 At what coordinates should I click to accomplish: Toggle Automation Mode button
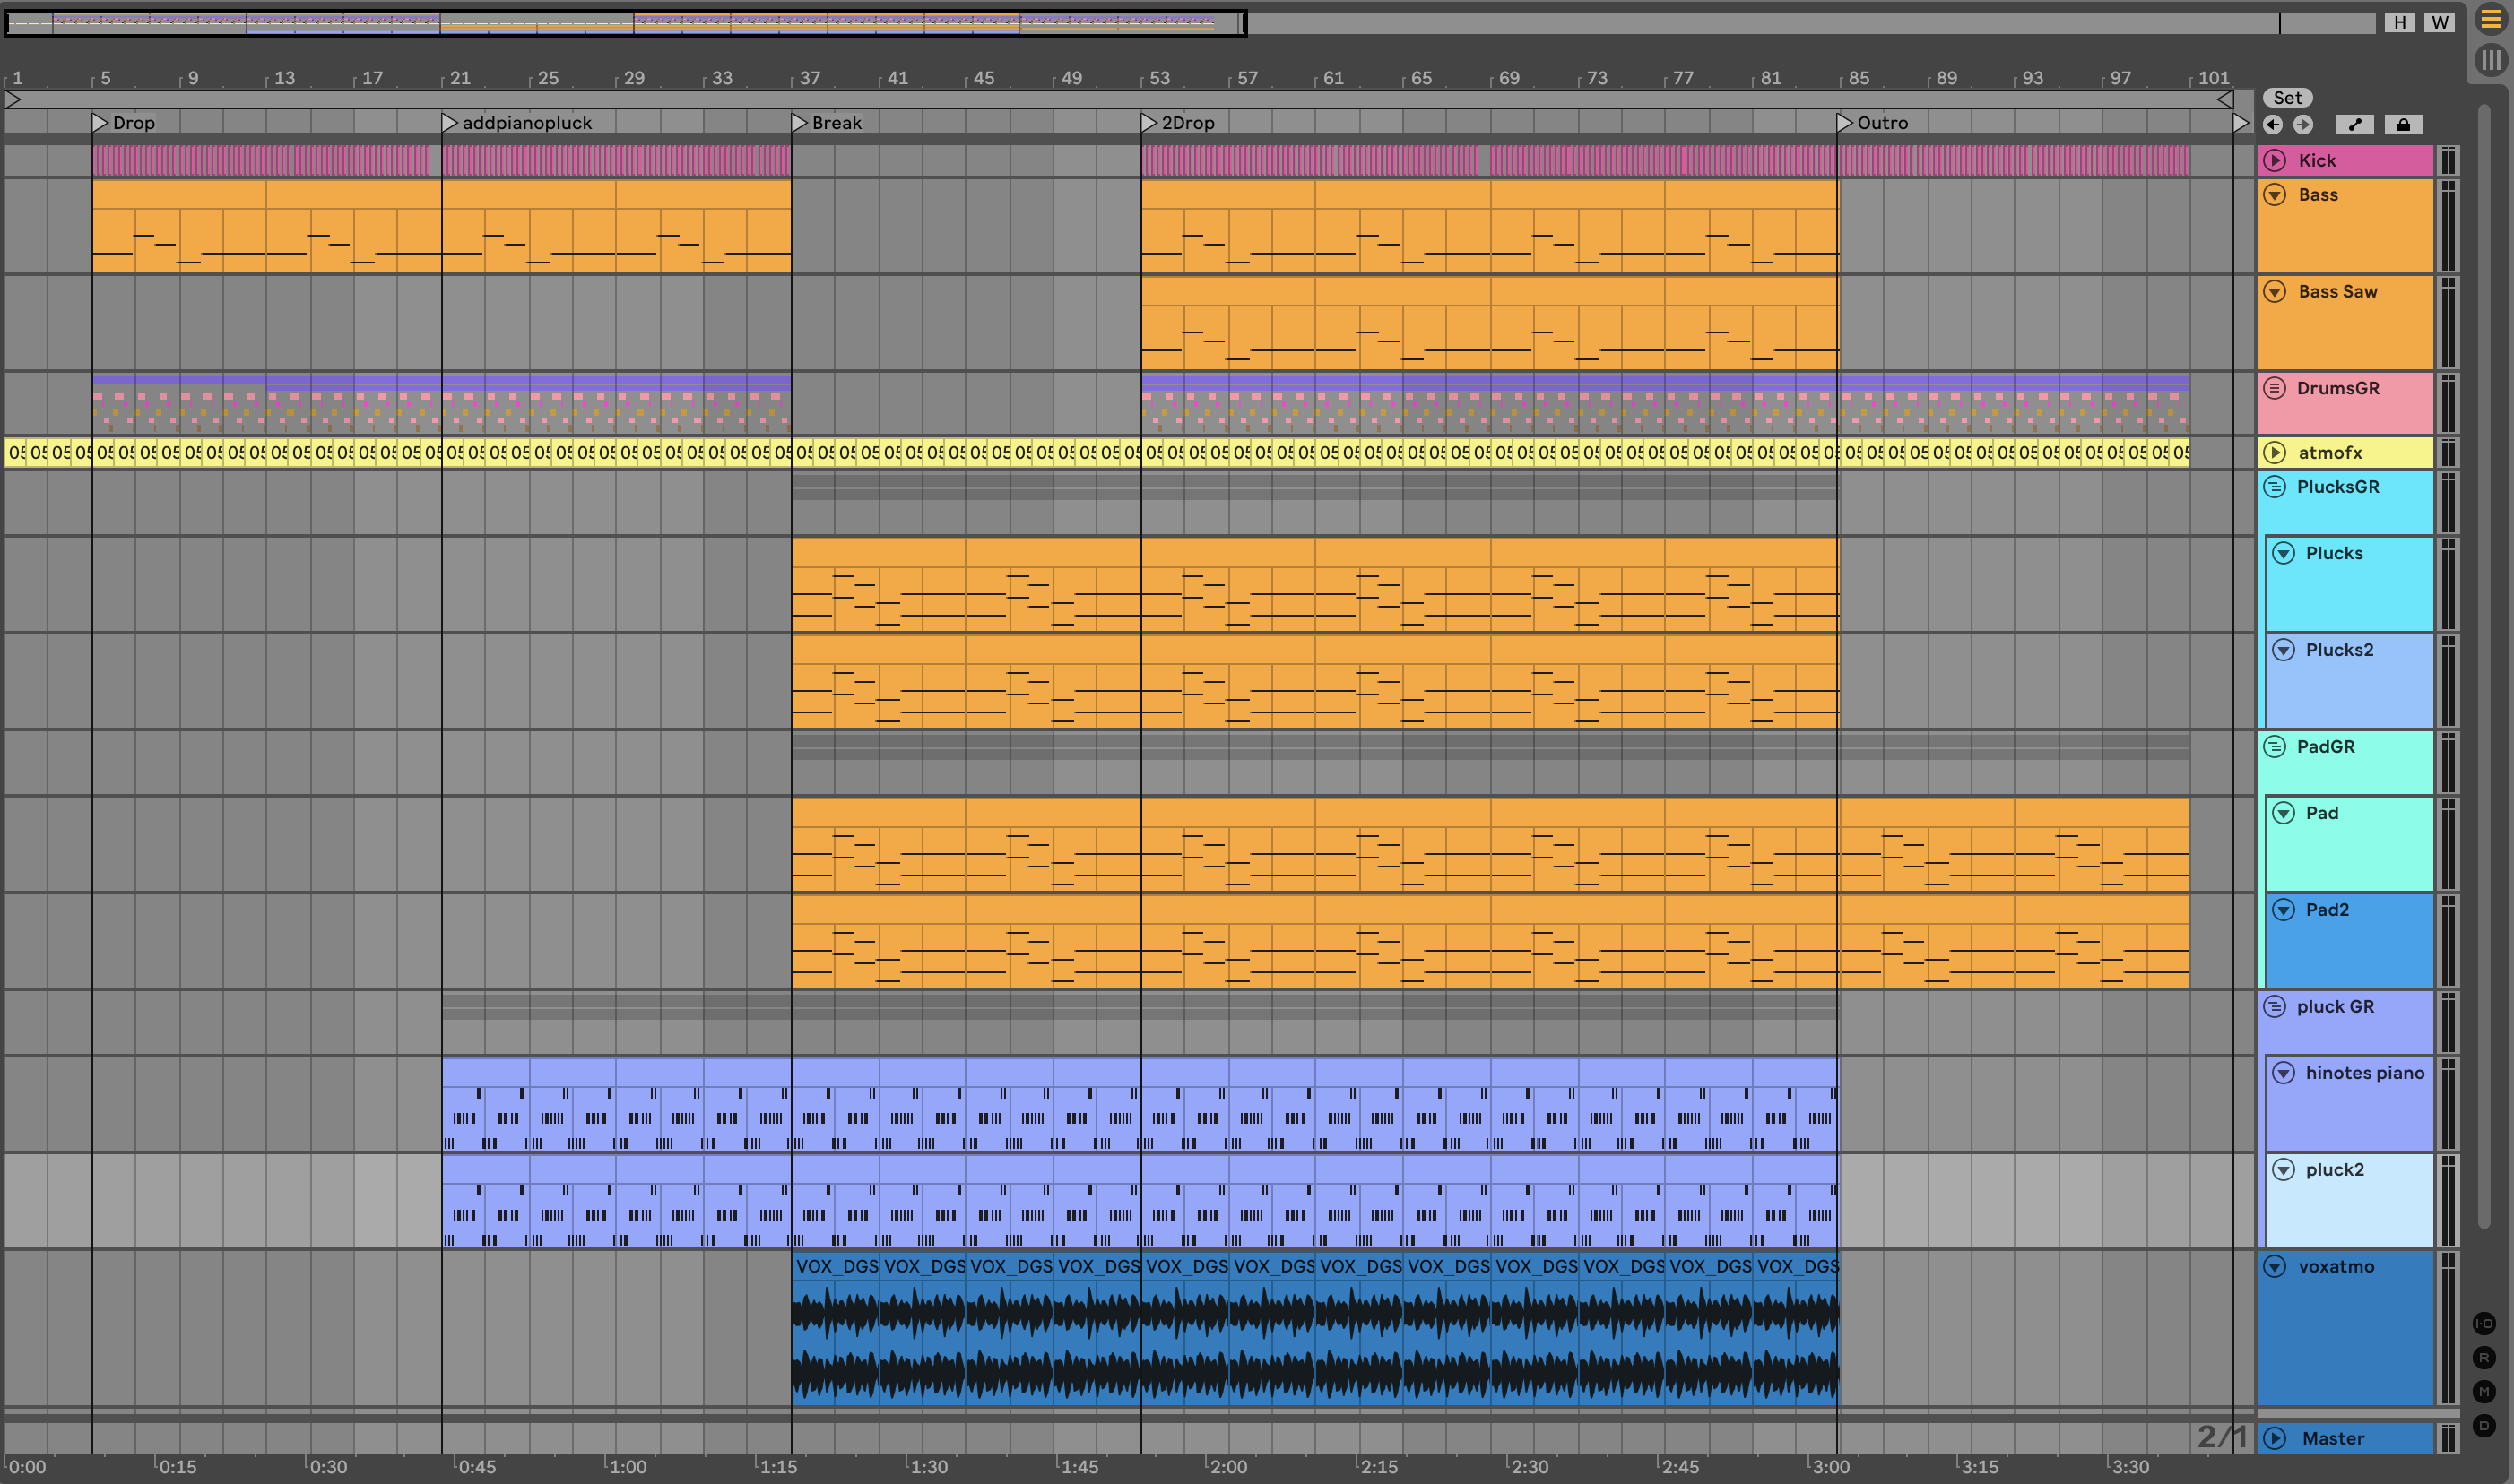coord(2355,125)
